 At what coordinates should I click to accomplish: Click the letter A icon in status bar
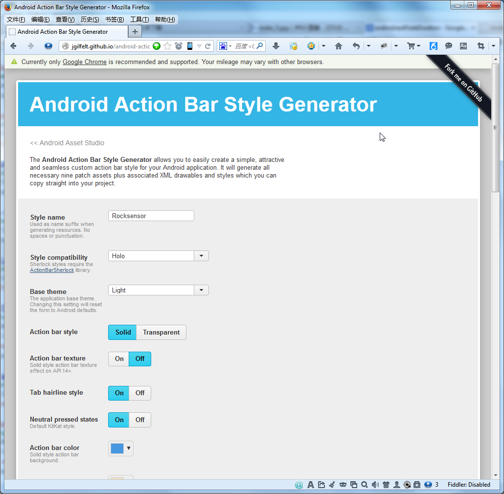click(x=311, y=485)
